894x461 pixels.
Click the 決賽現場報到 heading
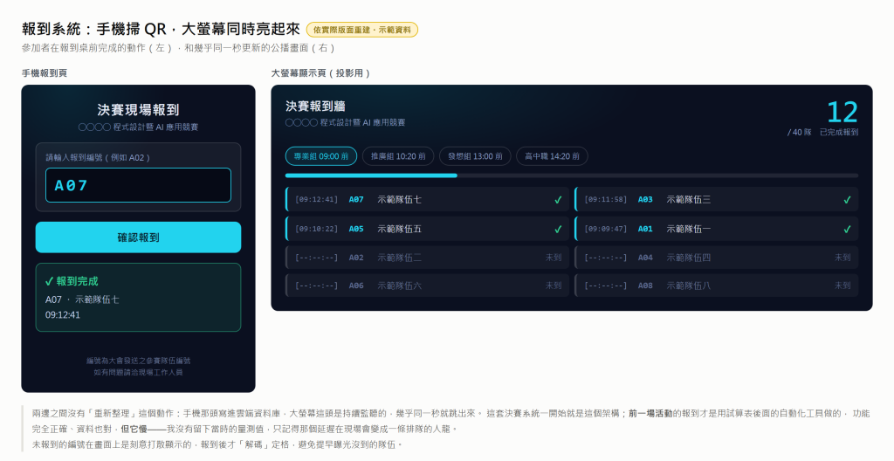click(138, 109)
